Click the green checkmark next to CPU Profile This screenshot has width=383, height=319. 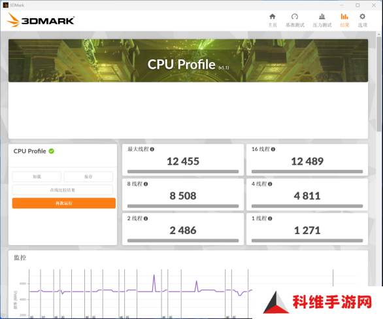pyautogui.click(x=51, y=151)
